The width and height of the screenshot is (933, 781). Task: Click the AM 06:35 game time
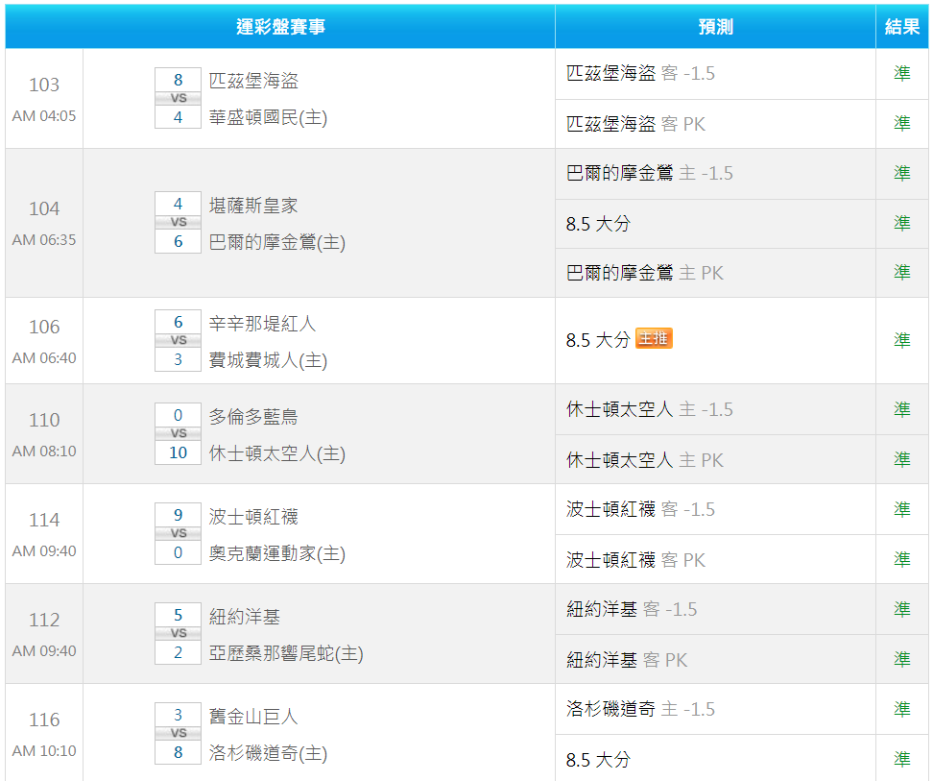[x=44, y=240]
